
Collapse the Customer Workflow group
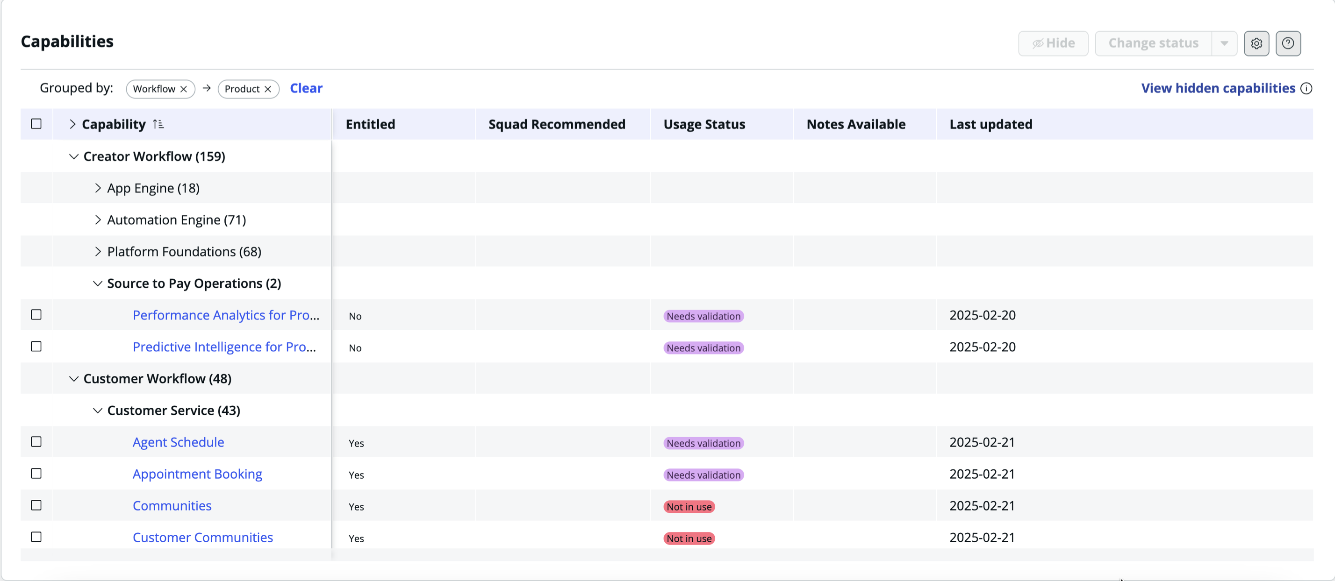pyautogui.click(x=73, y=379)
